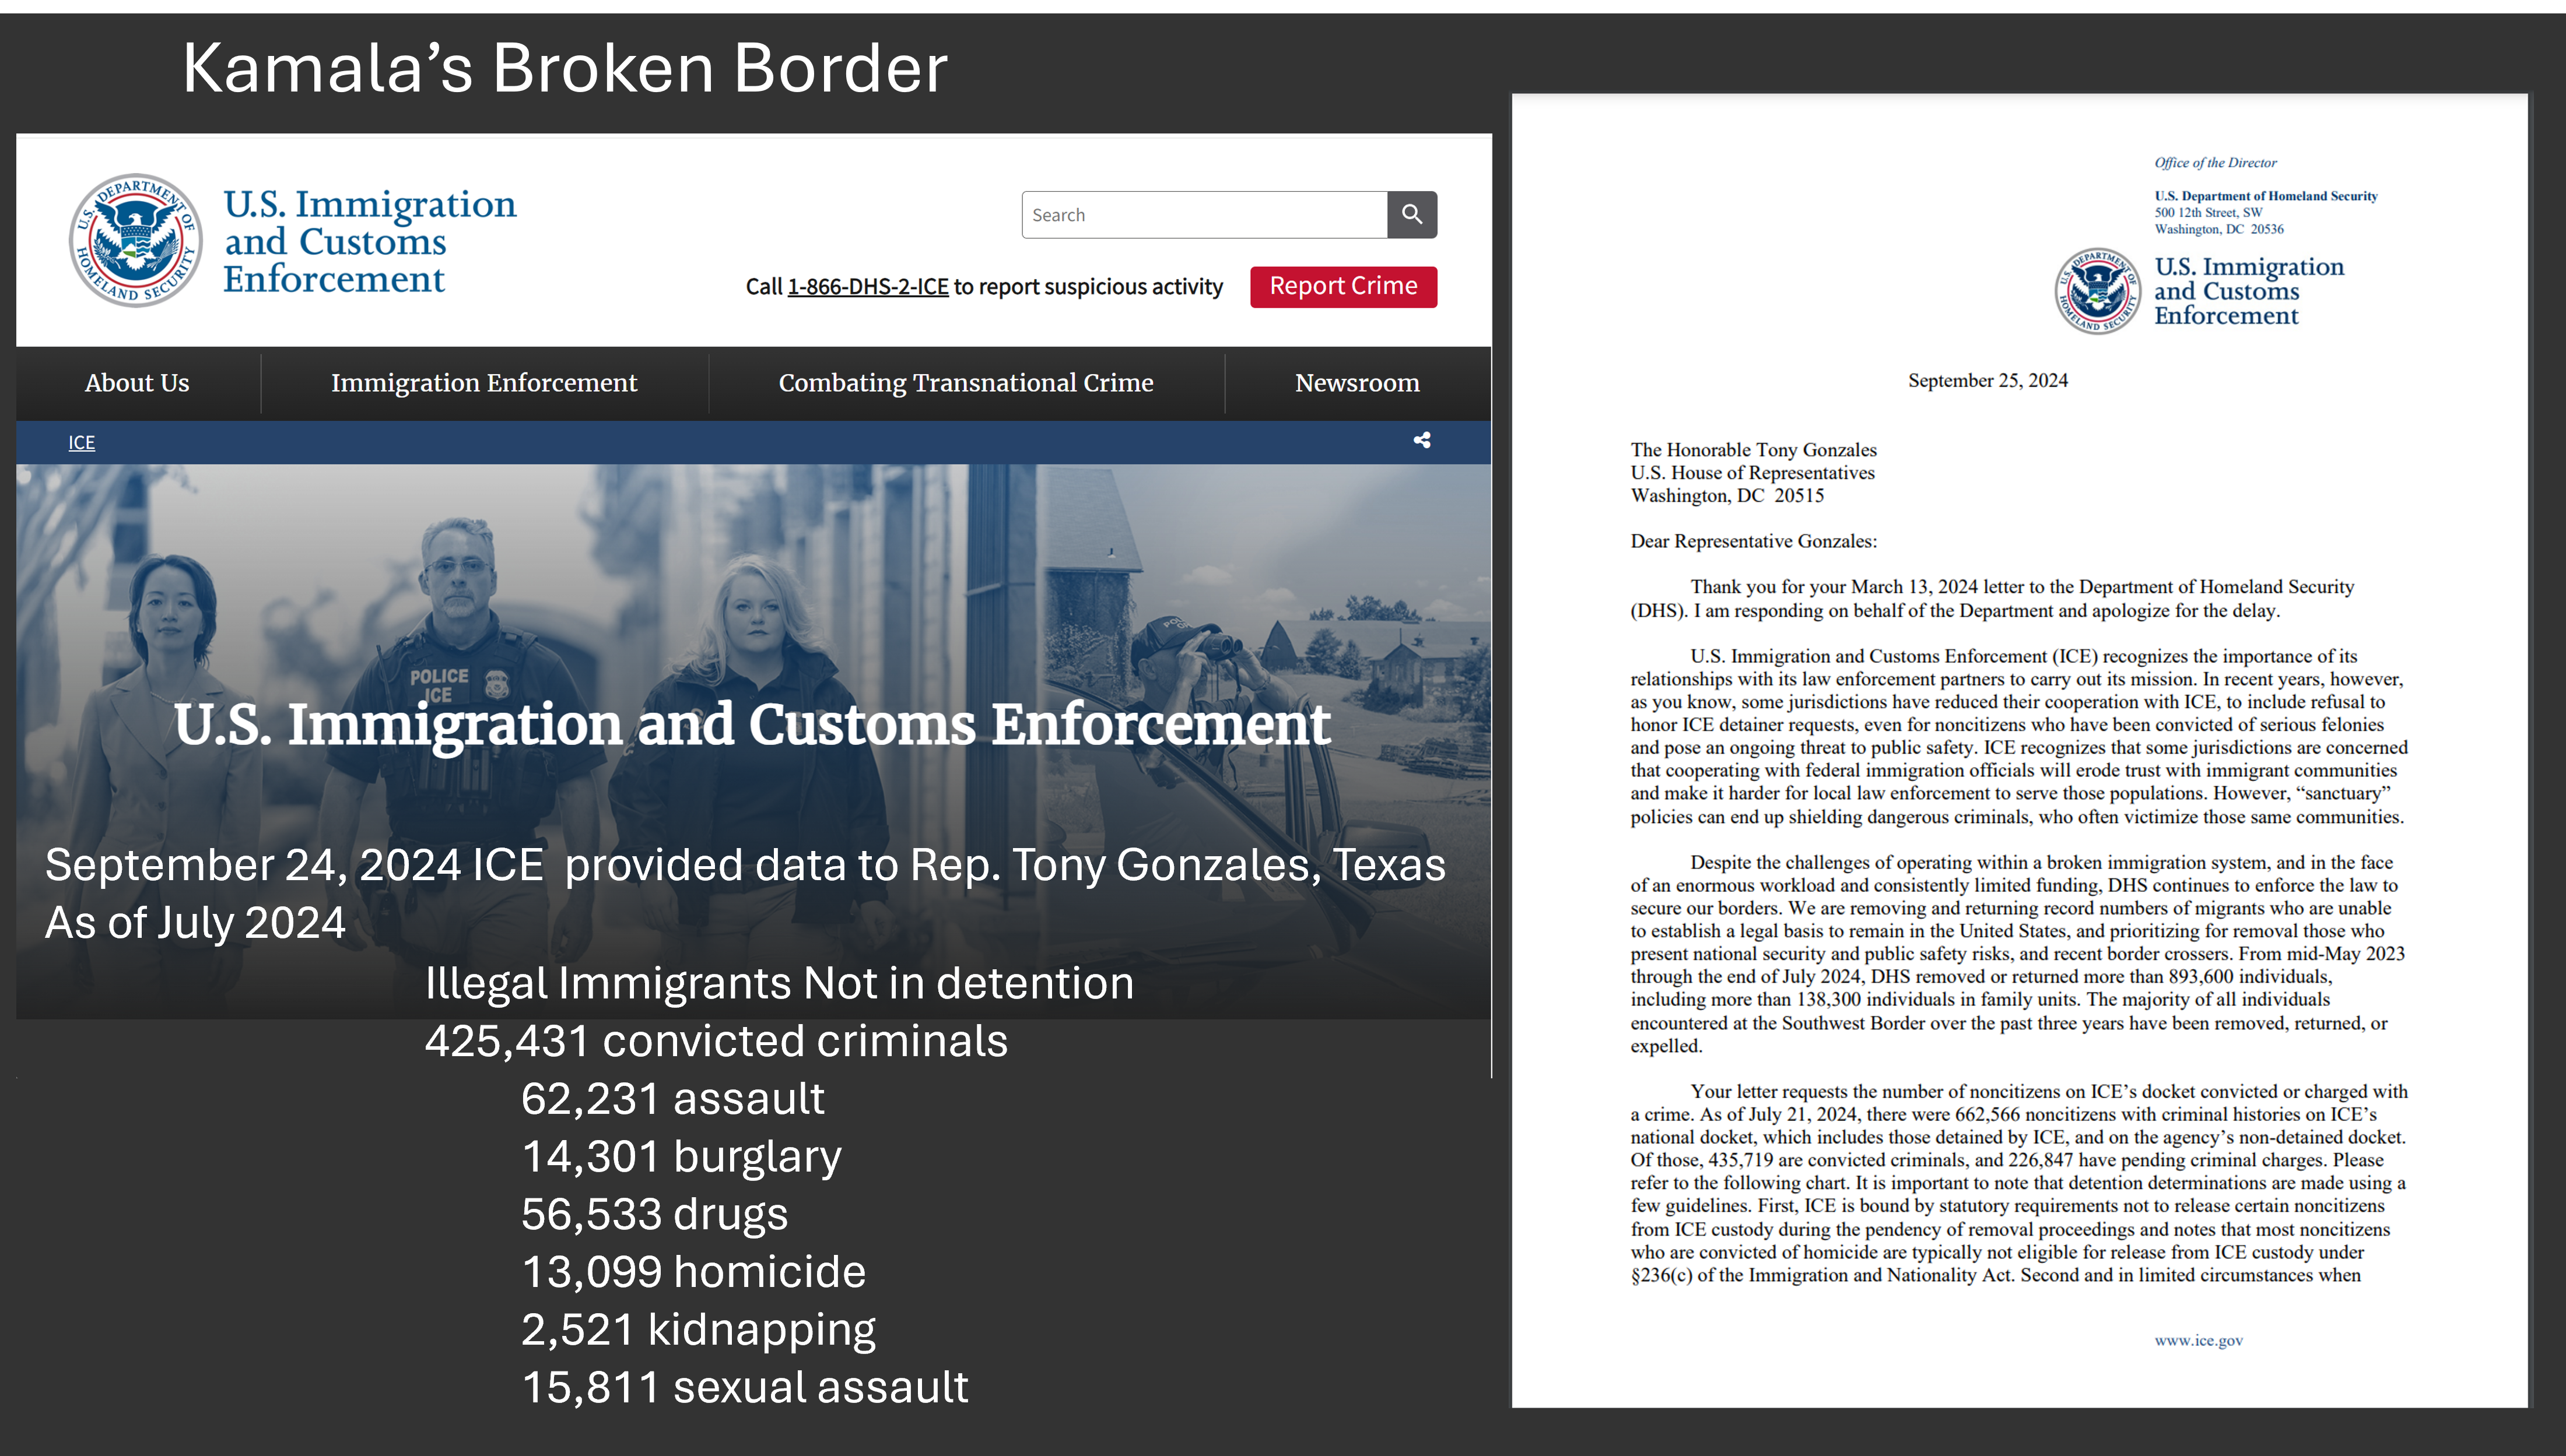Viewport: 2566px width, 1456px height.
Task: Click 'The Honorable Tony Gonzales' address line
Action: click(x=1754, y=450)
